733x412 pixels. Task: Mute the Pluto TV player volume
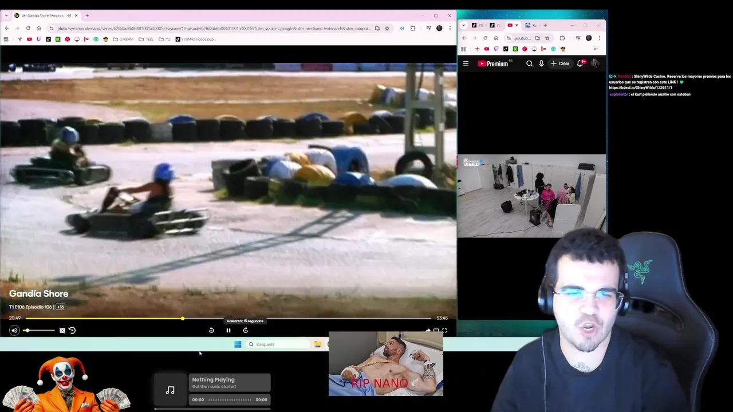[14, 330]
